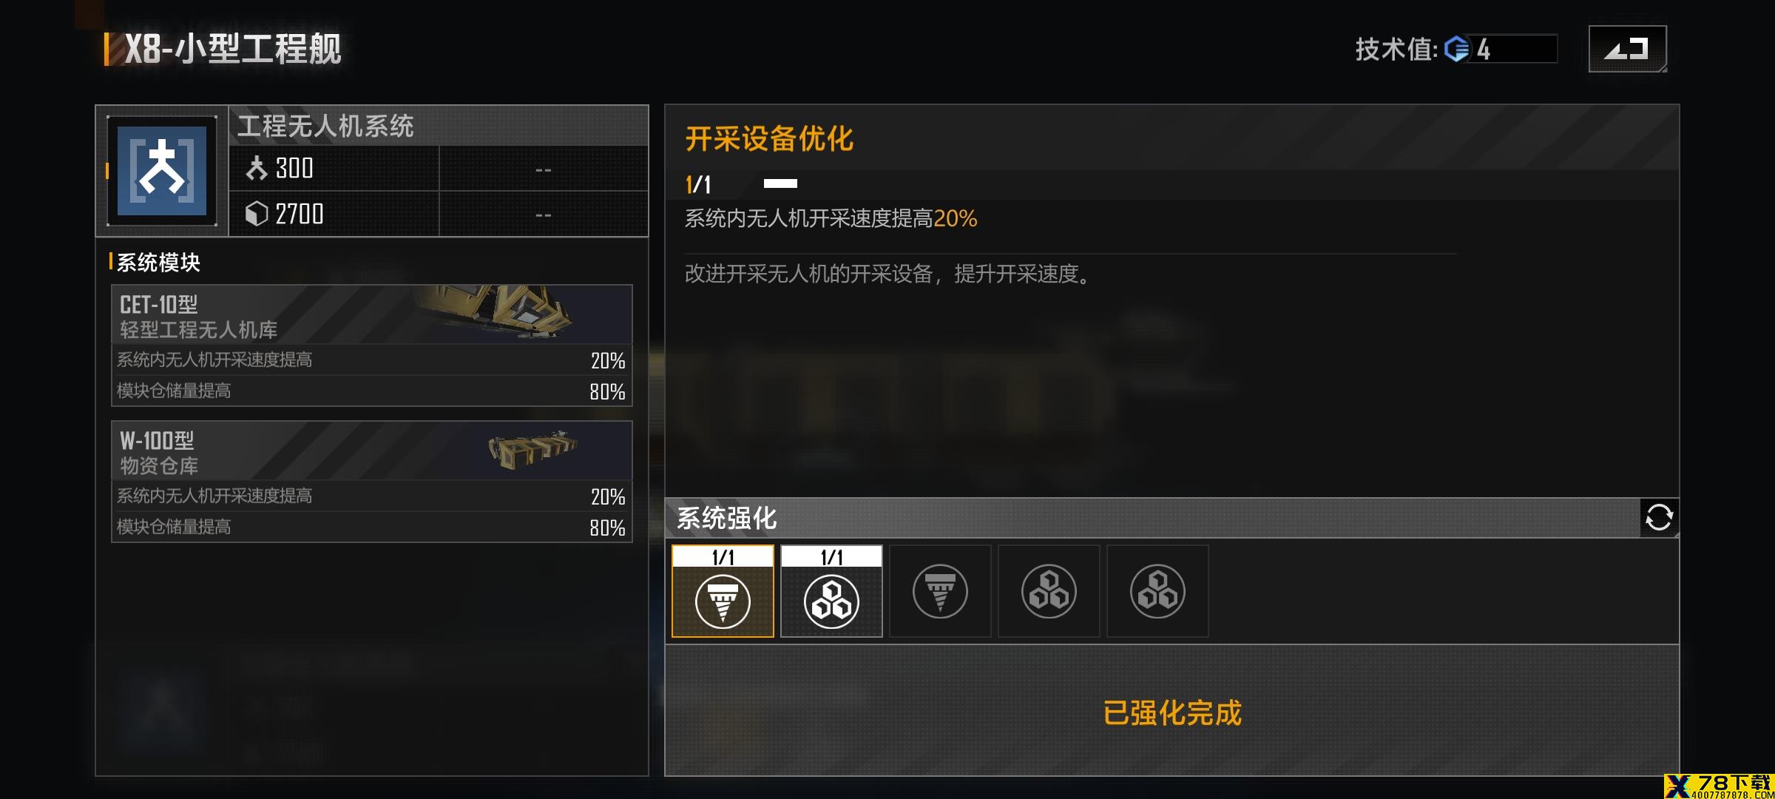Click the back return arrow button
Viewport: 1775px width, 799px height.
coord(1627,49)
